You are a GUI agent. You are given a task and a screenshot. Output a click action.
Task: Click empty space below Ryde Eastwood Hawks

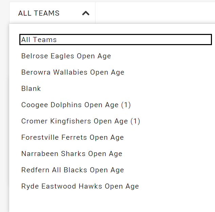[102, 202]
